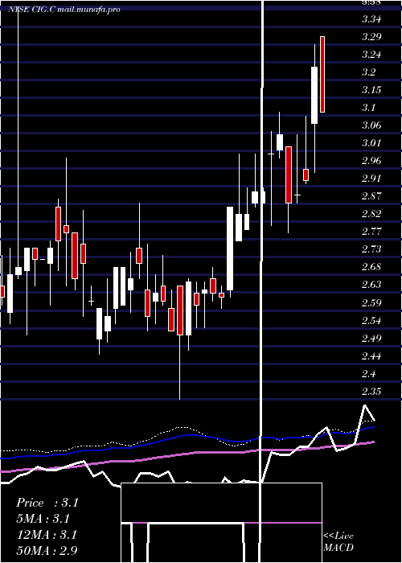
Task: Click the 3.29 price axis label
Action: [x=371, y=37]
